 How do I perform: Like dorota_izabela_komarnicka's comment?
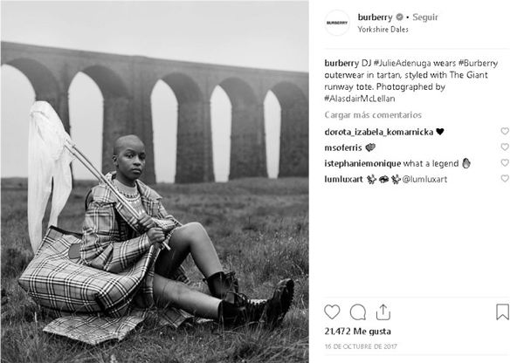point(505,131)
